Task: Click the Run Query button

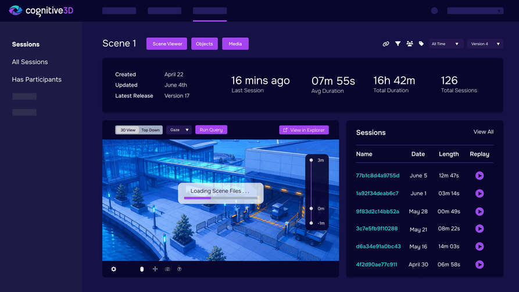Action: 211,129
